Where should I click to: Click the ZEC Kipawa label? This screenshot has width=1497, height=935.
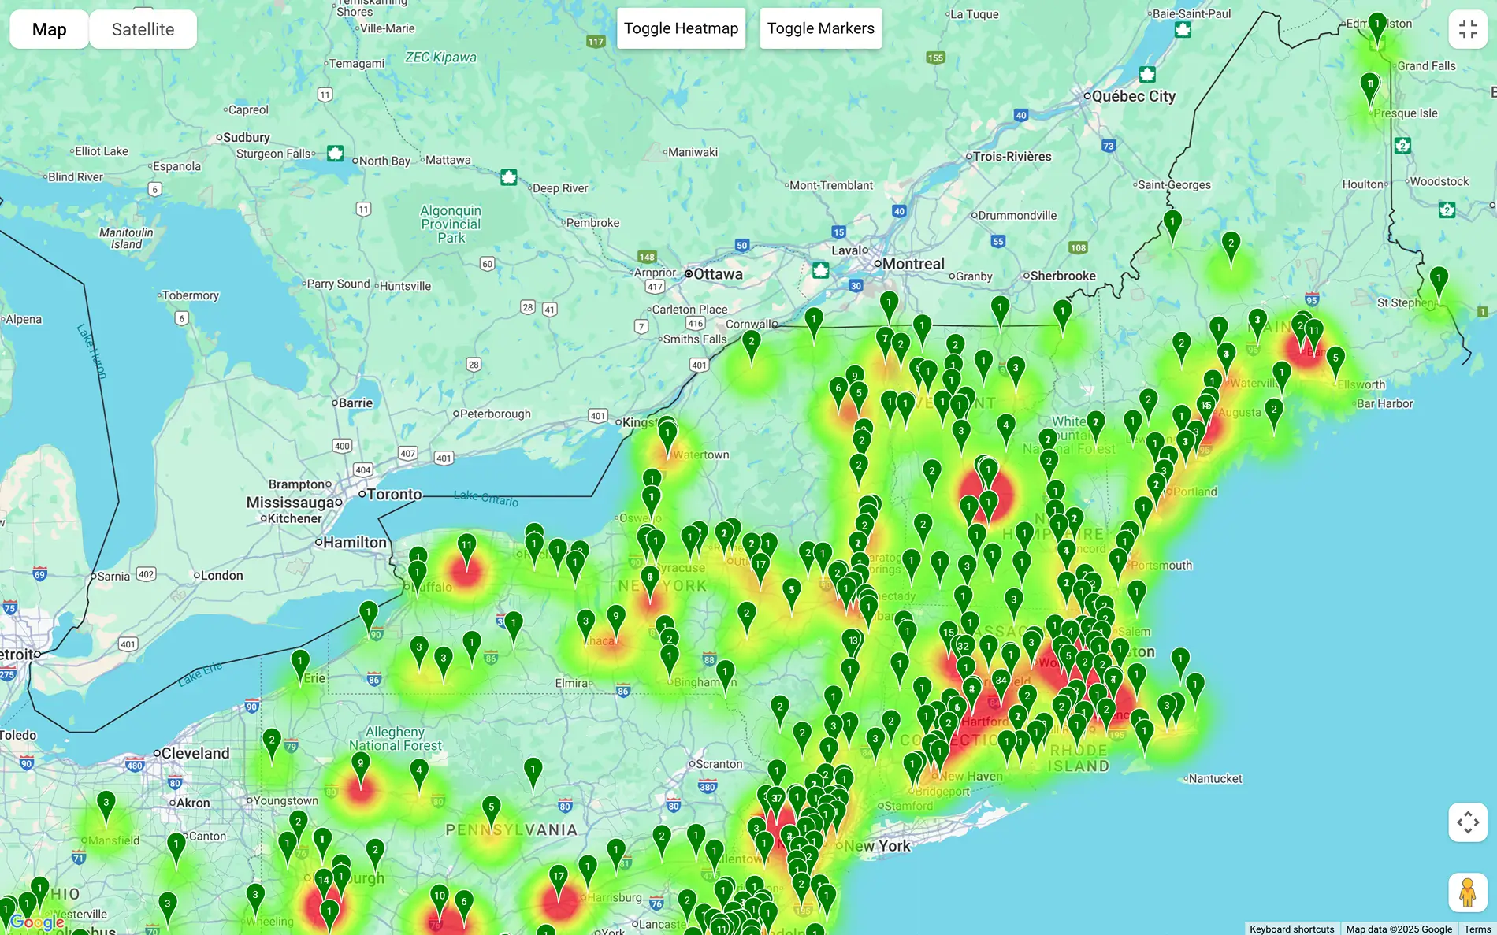pos(440,58)
